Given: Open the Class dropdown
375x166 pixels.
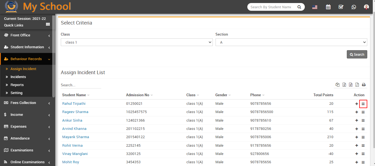Looking at the screenshot, I should point(137,42).
